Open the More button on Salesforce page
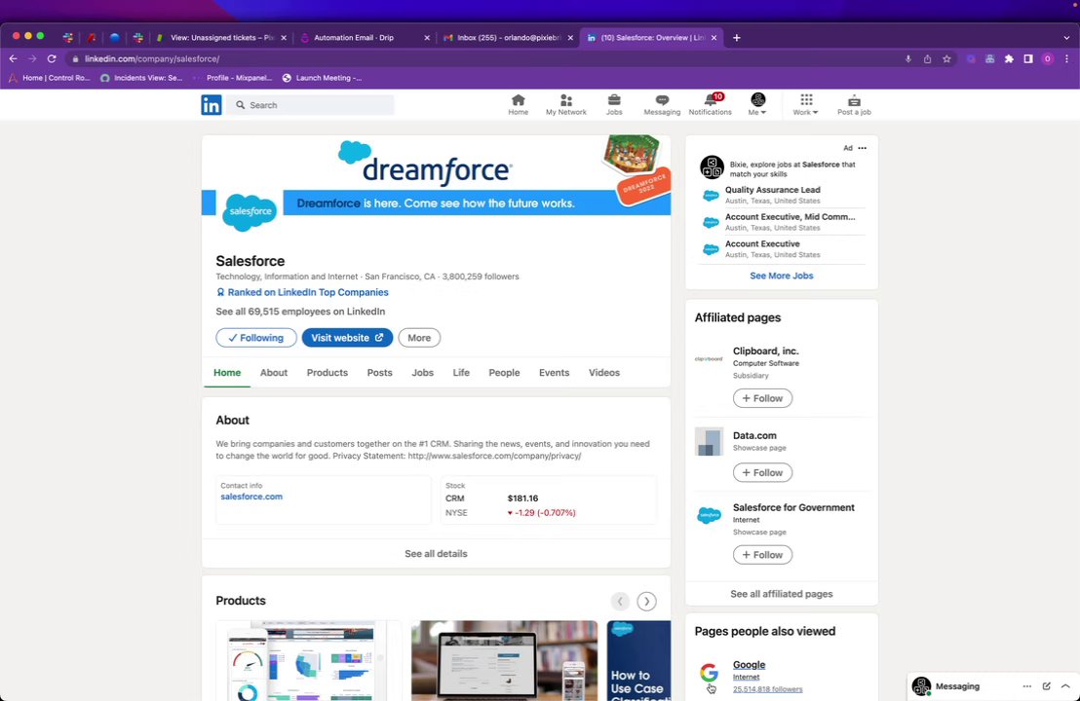 [x=419, y=338]
